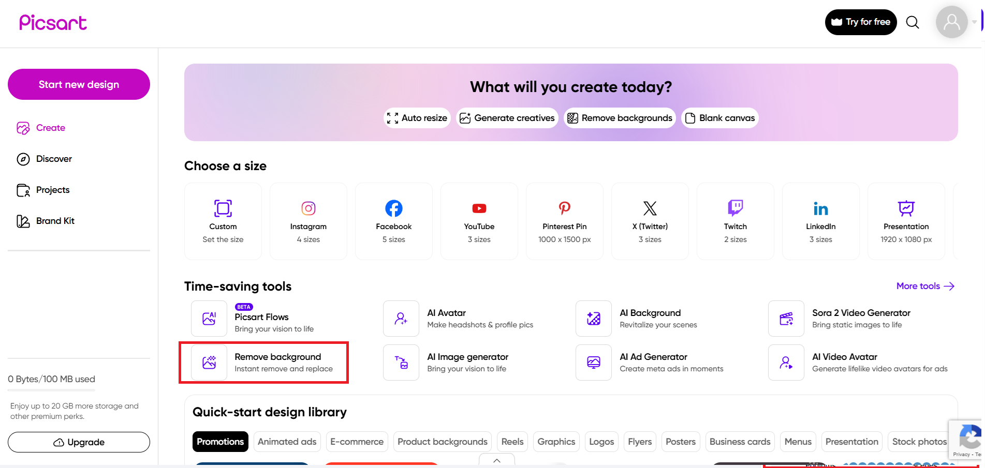Image resolution: width=985 pixels, height=468 pixels.
Task: Click the Picsart logo
Action: tap(53, 23)
